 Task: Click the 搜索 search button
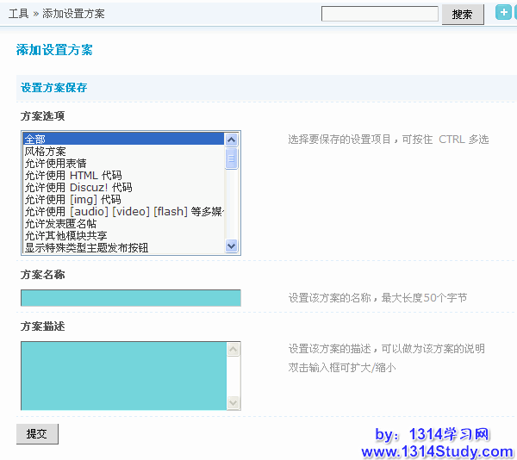(463, 15)
